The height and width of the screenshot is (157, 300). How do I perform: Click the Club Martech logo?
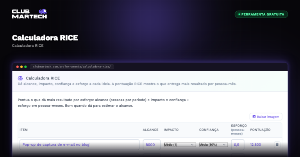(29, 14)
